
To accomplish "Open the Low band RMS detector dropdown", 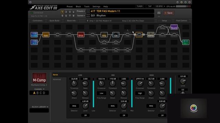I will (74, 106).
